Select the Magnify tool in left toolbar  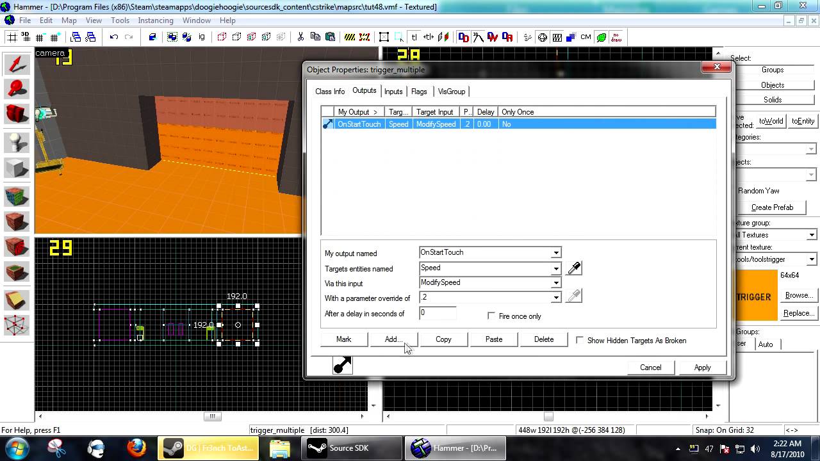coord(17,89)
